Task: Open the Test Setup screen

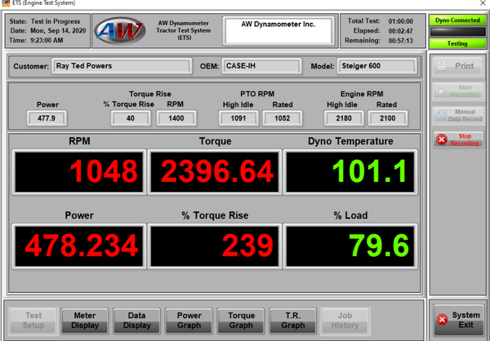Action: 33,321
